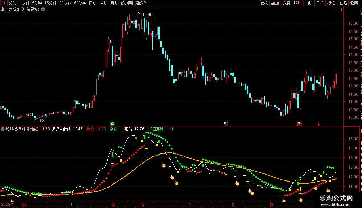The image size is (362, 208).
Task: Select the 月线 monthly period
Action: tap(114, 3)
